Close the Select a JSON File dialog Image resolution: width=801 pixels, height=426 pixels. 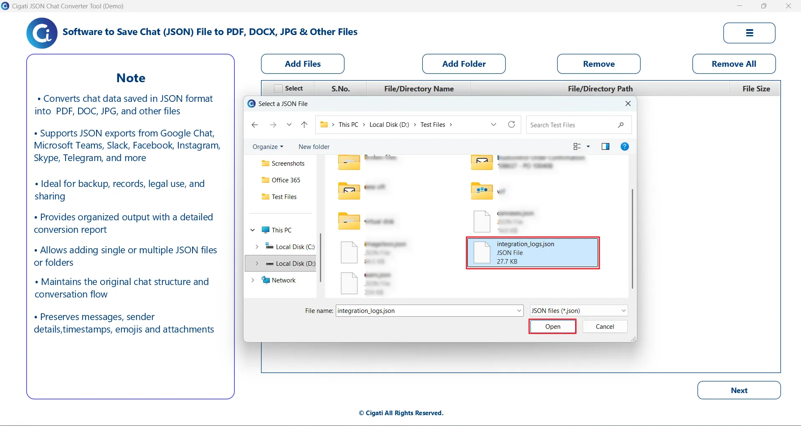628,103
